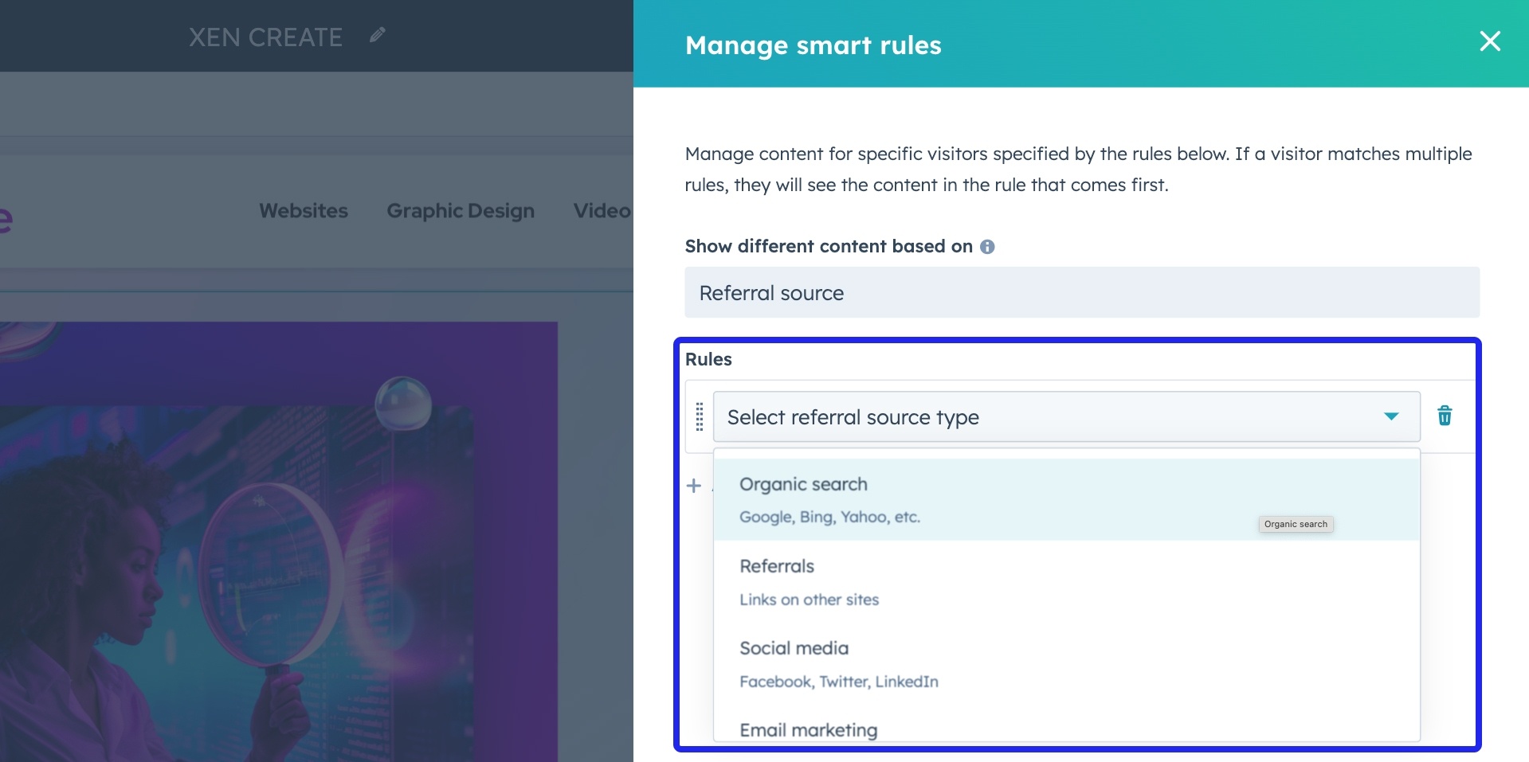Screen dimensions: 1529x762
Task: Click the "Organic search" tooltip tag
Action: point(1296,524)
